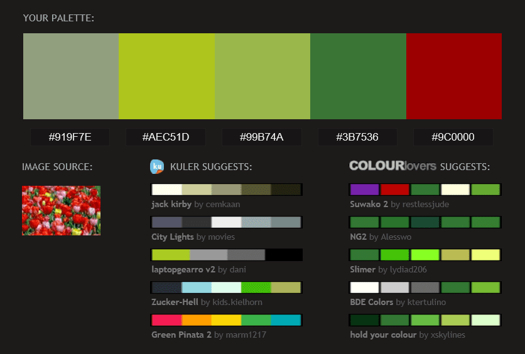
Task: Follow the laptopgearro v2 link
Action: [x=183, y=269]
